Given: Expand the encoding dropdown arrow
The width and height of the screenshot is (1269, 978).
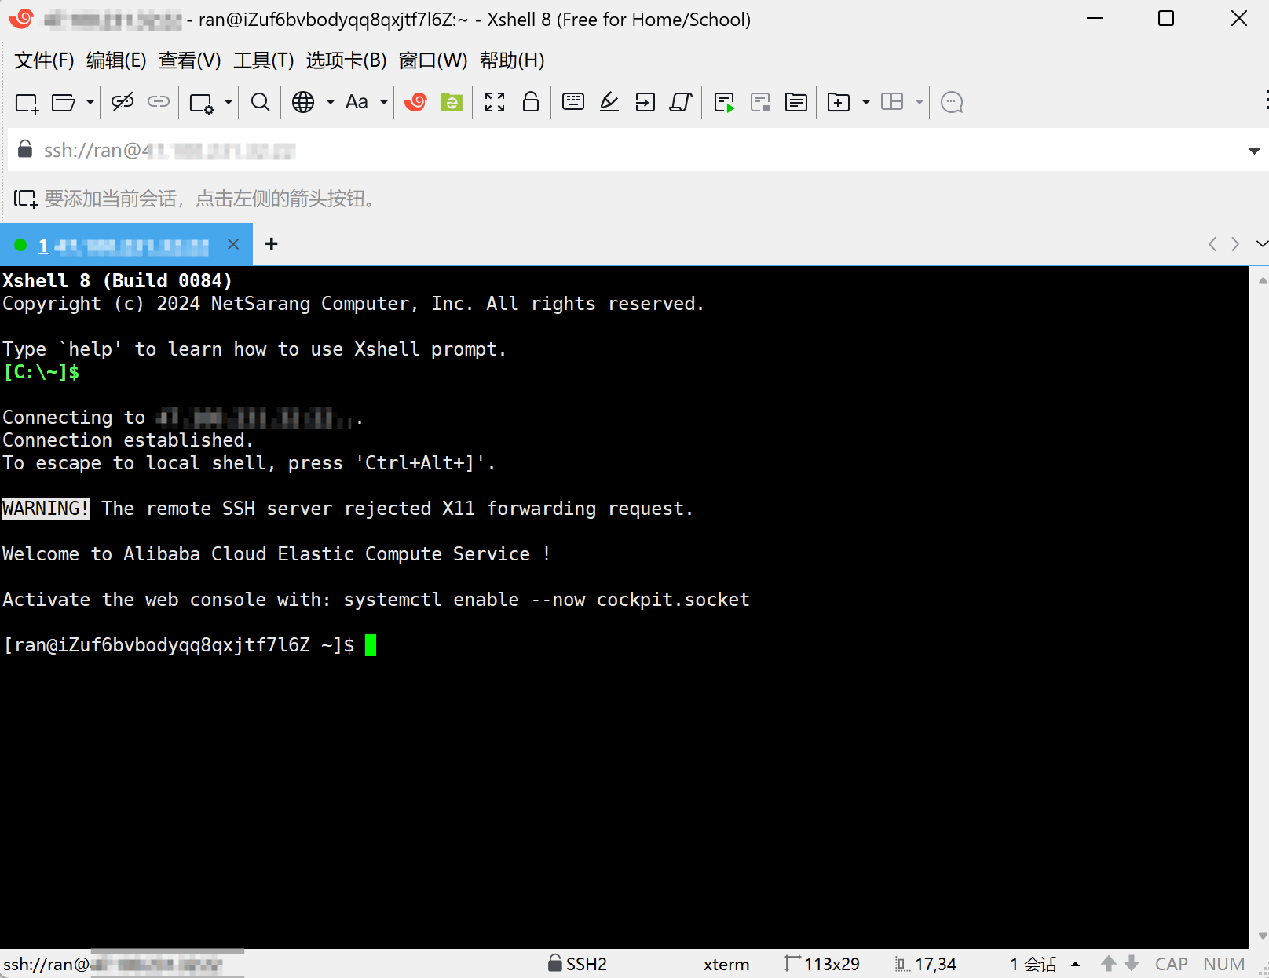Looking at the screenshot, I should point(330,102).
